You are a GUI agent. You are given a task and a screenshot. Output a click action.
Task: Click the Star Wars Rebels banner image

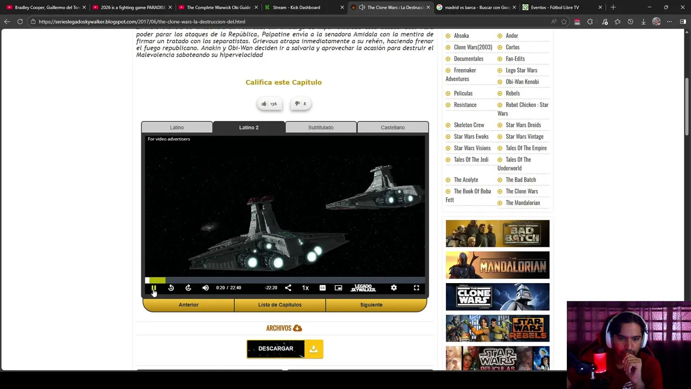[x=497, y=328]
